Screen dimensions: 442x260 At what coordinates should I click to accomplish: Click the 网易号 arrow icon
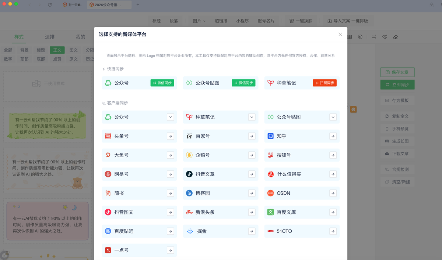pyautogui.click(x=171, y=174)
